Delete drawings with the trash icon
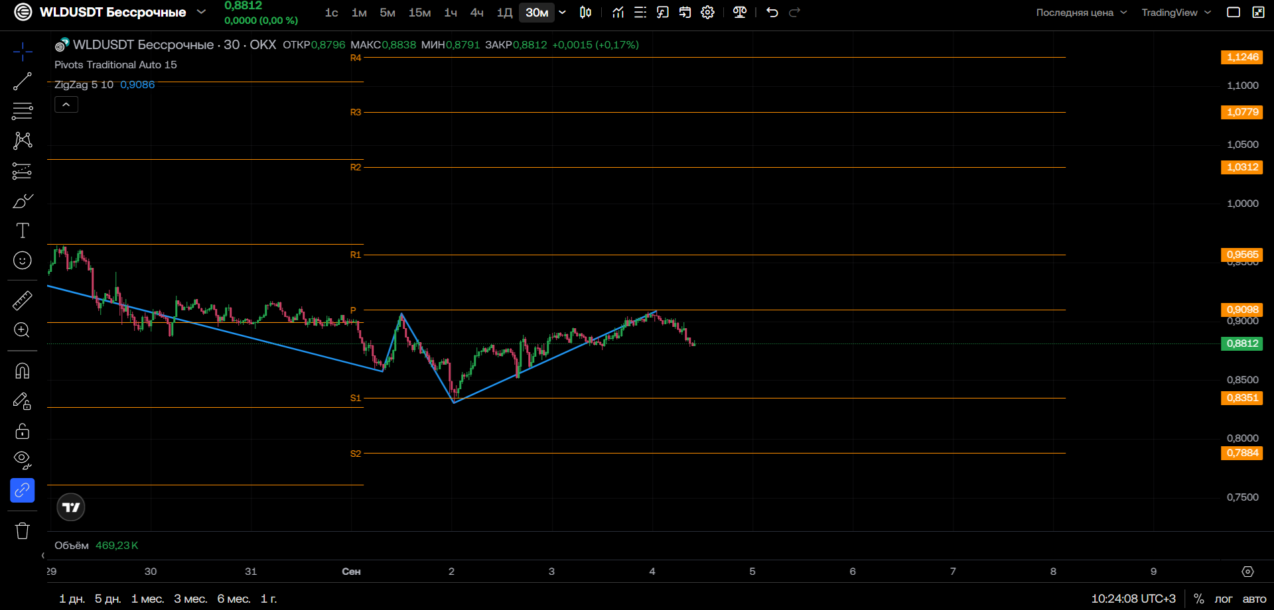The image size is (1274, 610). (22, 530)
